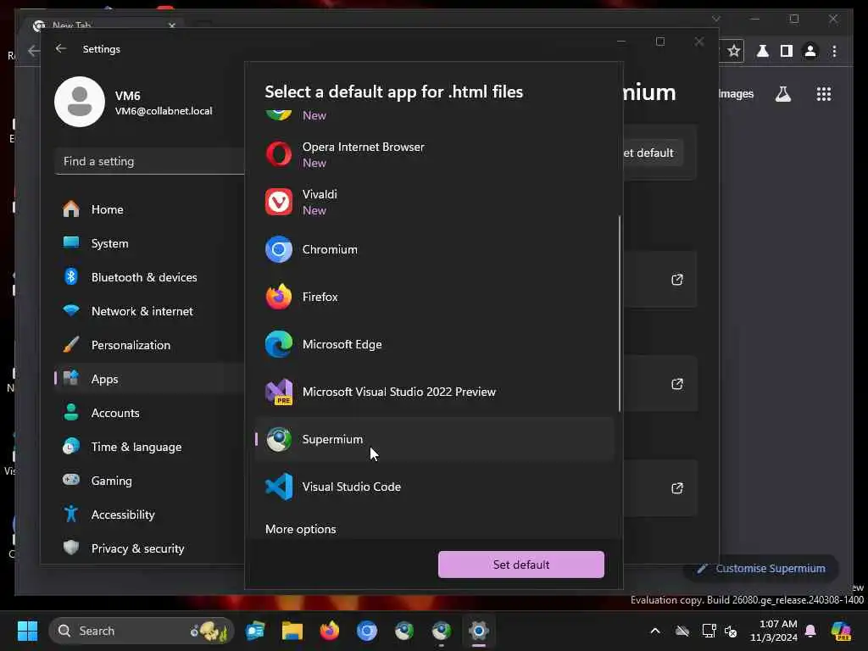This screenshot has width=868, height=651.
Task: Select Supermium in the app list
Action: click(435, 440)
